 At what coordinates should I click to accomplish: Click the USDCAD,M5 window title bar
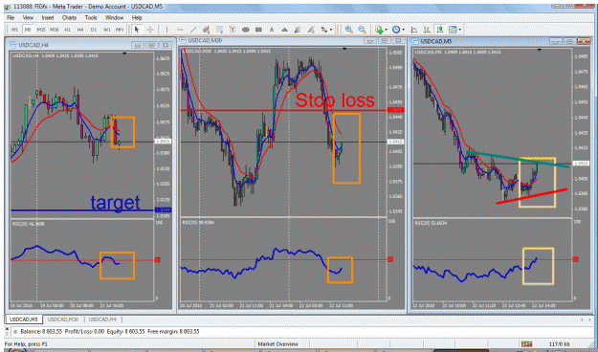500,41
